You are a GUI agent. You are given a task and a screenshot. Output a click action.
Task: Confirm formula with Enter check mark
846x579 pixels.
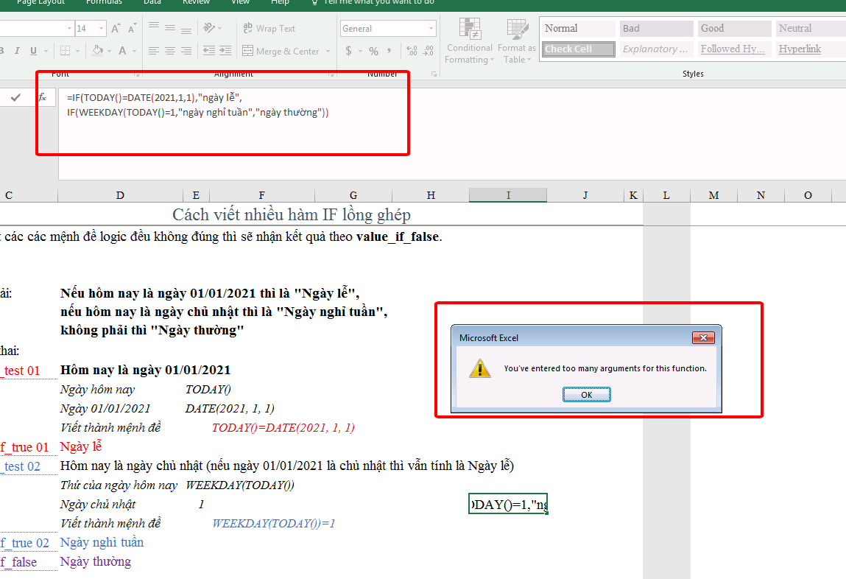15,97
